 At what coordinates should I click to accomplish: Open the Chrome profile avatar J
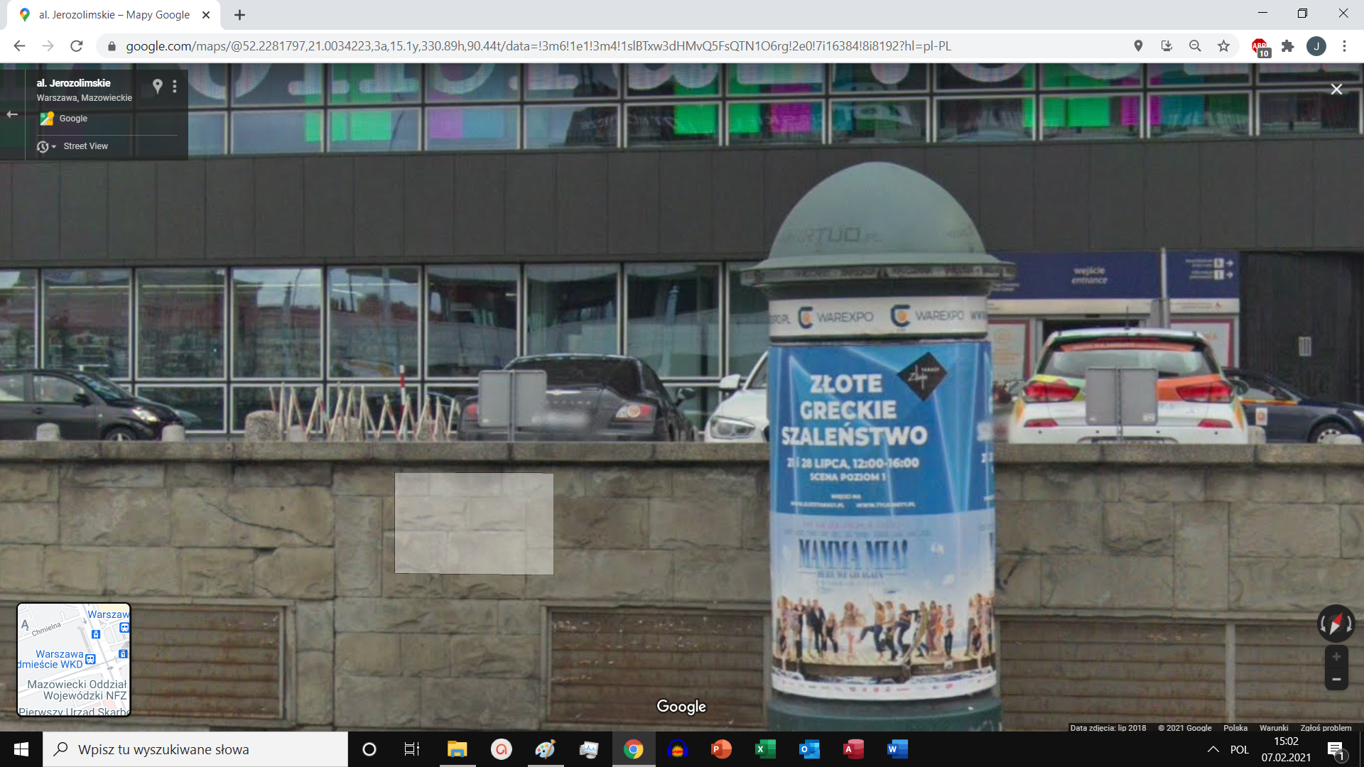pyautogui.click(x=1316, y=46)
